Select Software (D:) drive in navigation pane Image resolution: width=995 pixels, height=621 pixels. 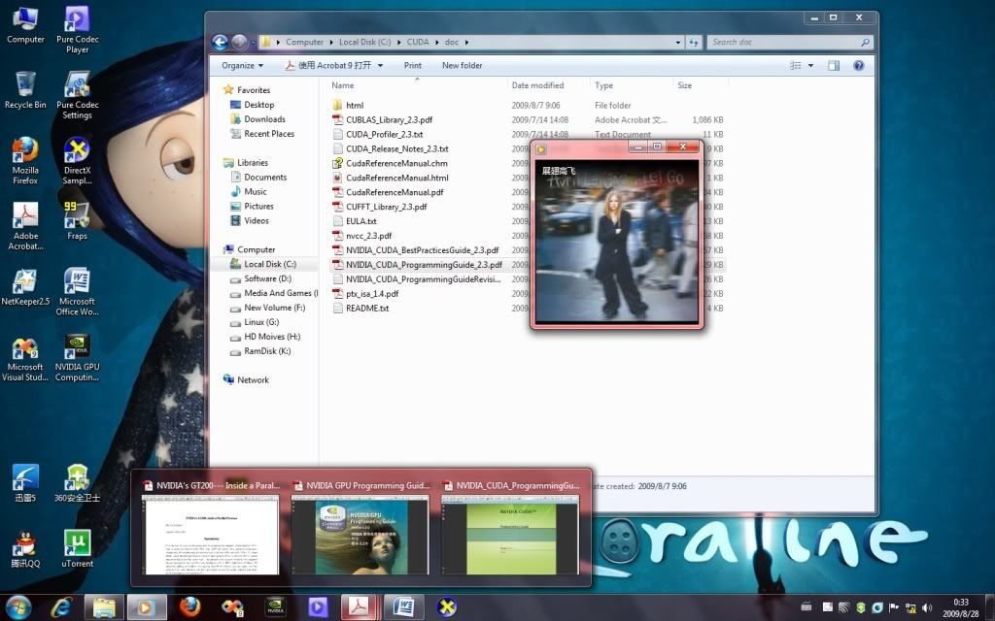(x=267, y=278)
